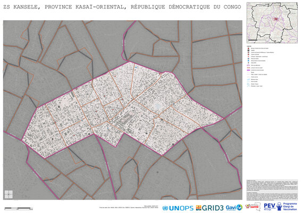Click the GRID3 logo
The width and height of the screenshot is (301, 213).
click(210, 208)
